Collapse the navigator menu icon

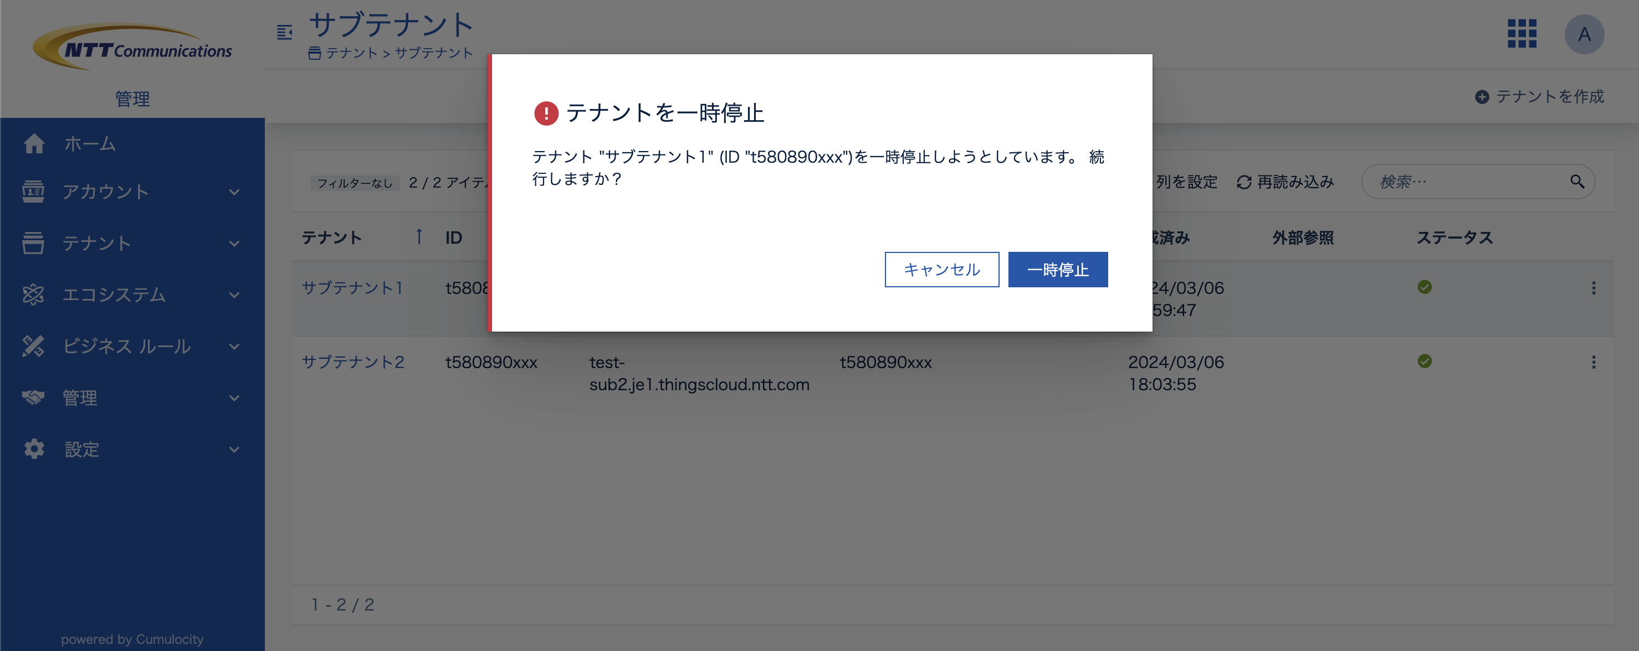point(284,32)
